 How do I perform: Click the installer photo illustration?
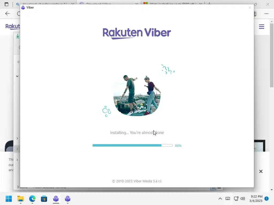[x=137, y=95]
